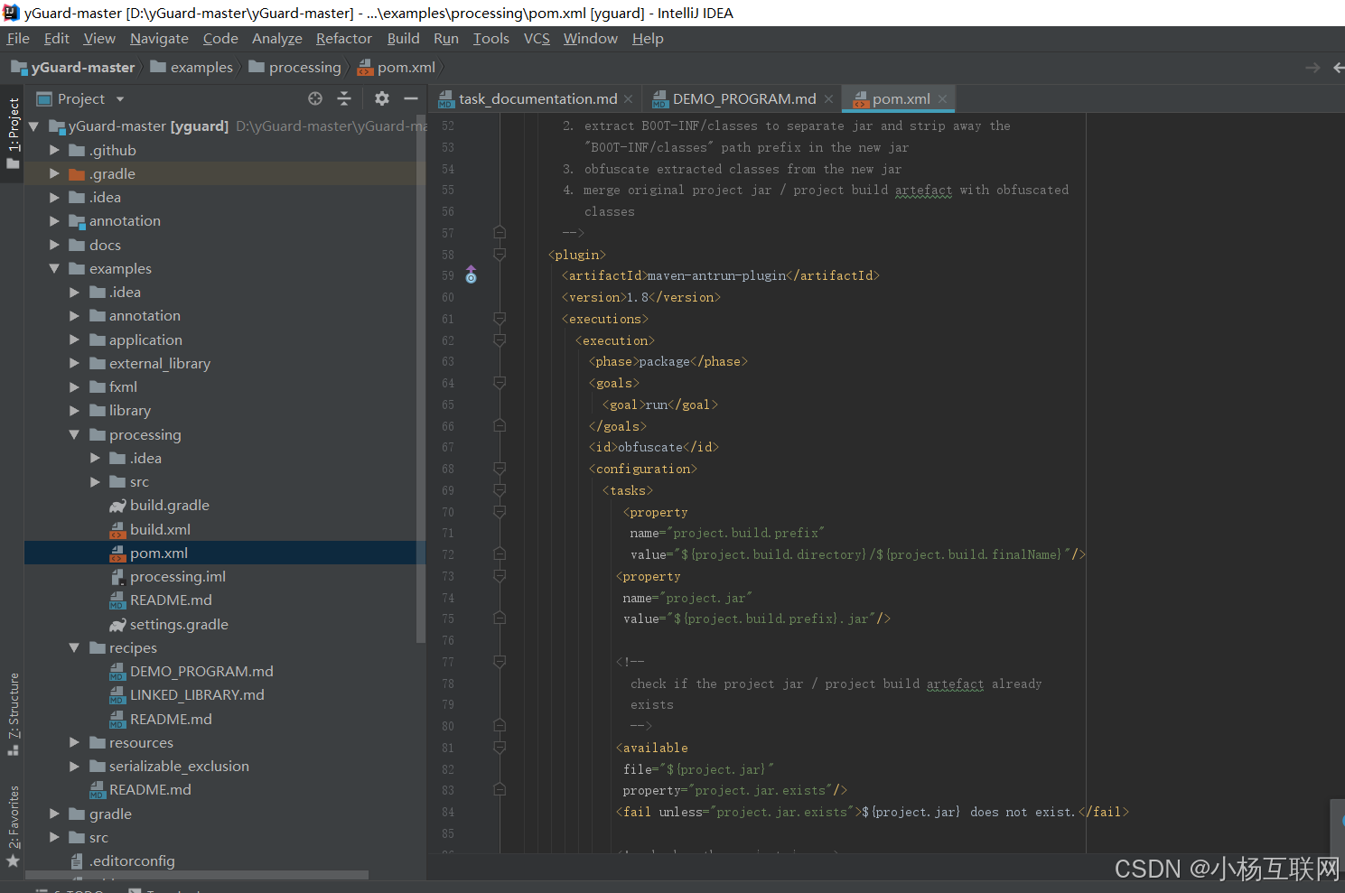This screenshot has height=893, width=1345.
Task: Click the build.xml file icon
Action: click(x=117, y=529)
